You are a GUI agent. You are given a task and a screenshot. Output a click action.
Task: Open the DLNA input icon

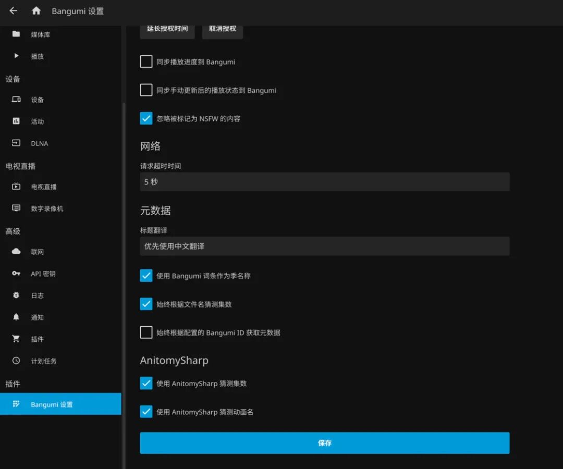16,143
